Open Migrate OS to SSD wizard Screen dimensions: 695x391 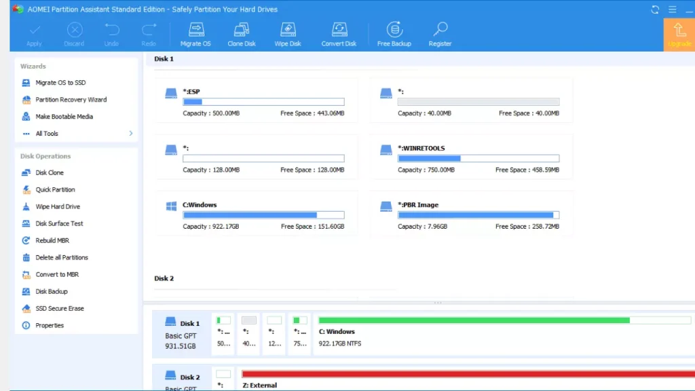[60, 82]
